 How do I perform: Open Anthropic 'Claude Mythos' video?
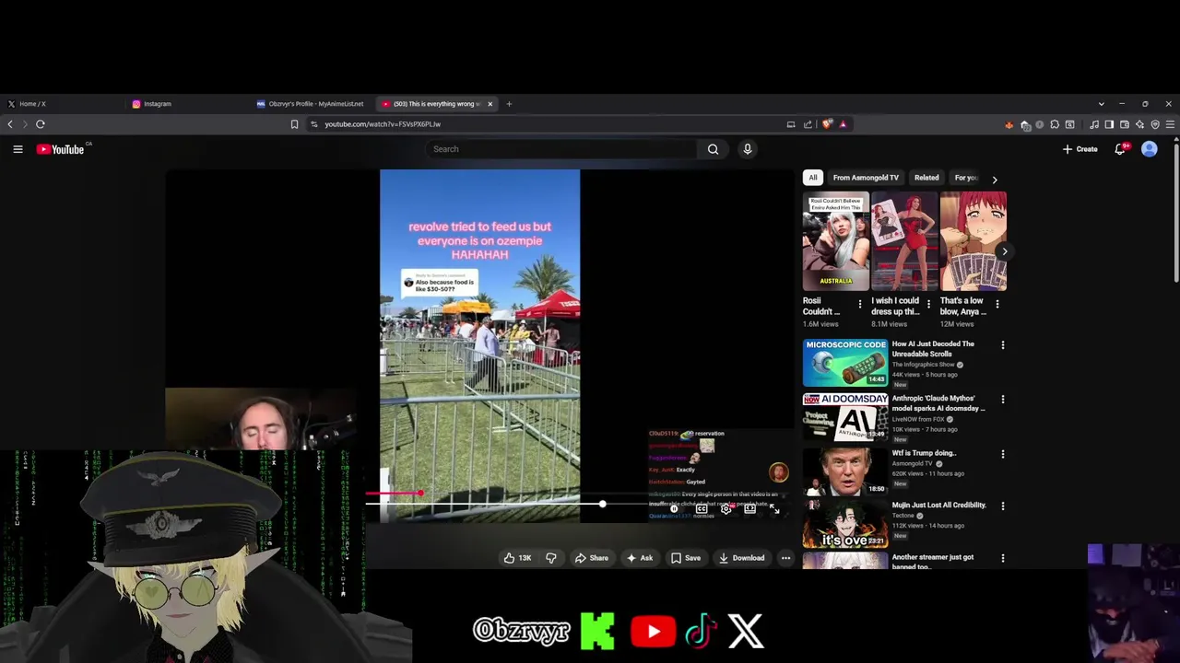tap(938, 403)
